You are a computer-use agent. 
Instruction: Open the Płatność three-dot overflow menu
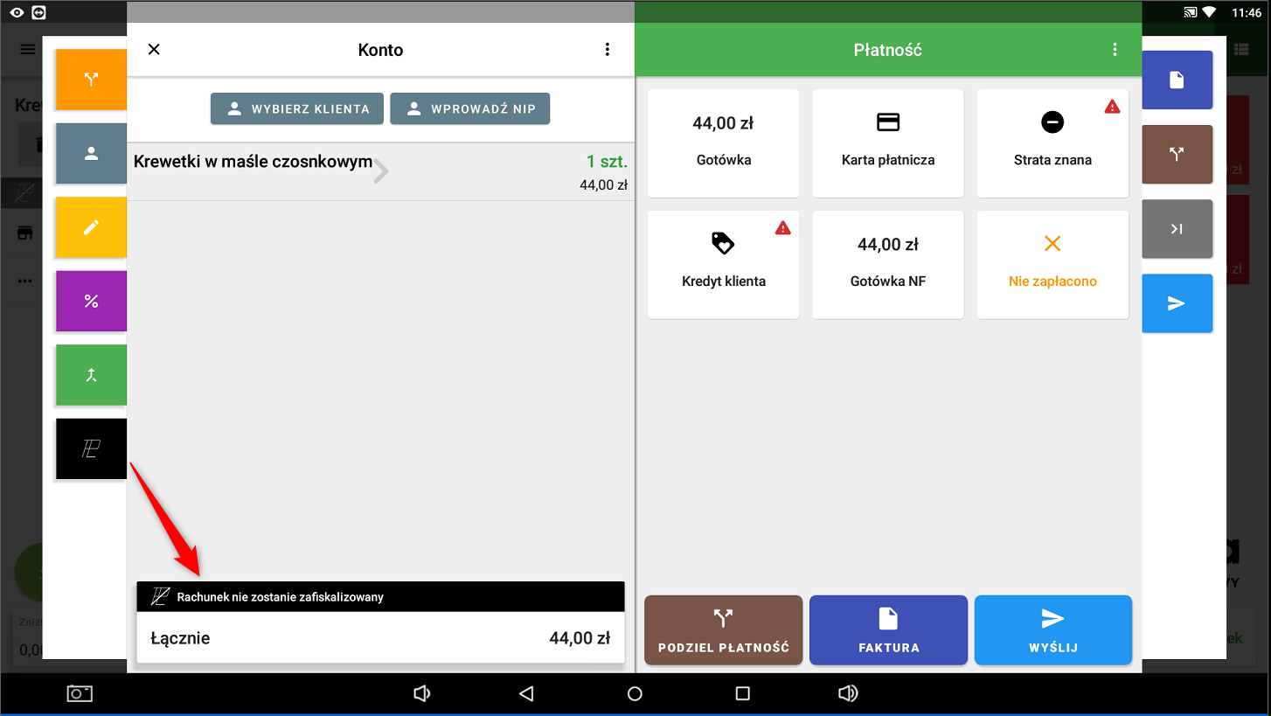point(1115,50)
